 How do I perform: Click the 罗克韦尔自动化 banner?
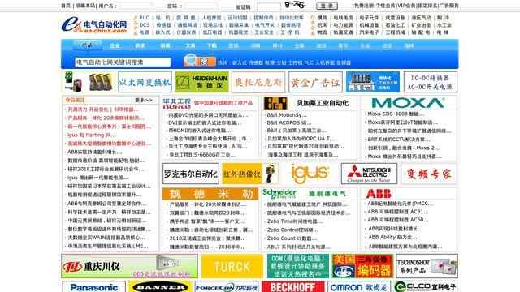coord(191,174)
